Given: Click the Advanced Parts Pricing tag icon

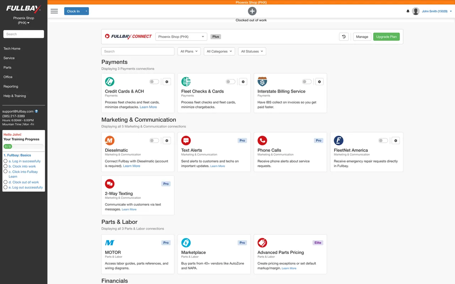Looking at the screenshot, I should pos(262,243).
